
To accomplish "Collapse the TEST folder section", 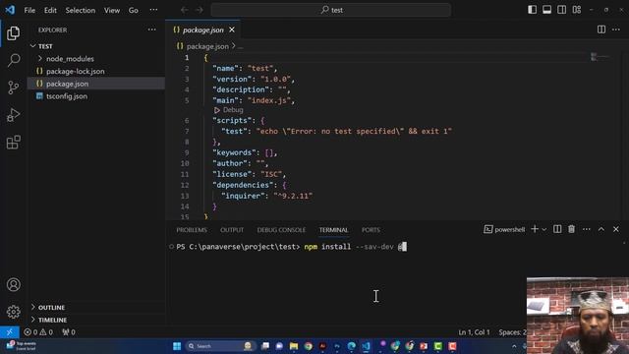I will click(96, 46).
